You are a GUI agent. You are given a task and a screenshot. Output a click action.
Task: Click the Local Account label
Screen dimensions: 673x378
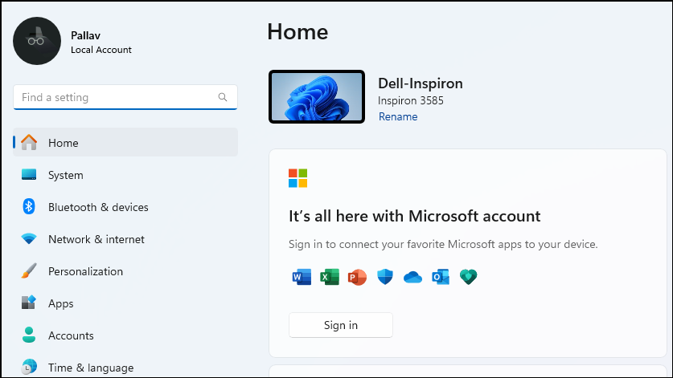101,50
